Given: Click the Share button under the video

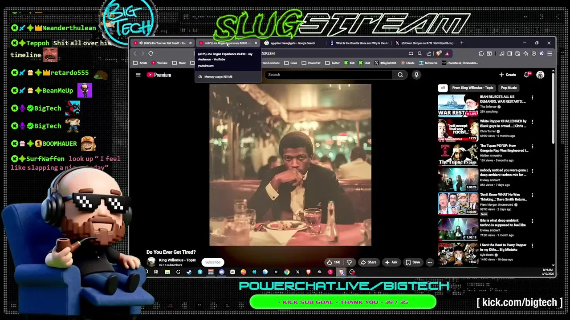Looking at the screenshot, I should tap(368, 262).
